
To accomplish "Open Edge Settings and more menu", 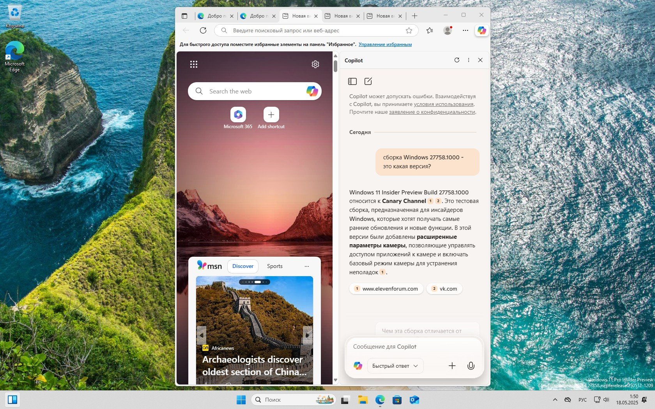I will click(x=466, y=30).
